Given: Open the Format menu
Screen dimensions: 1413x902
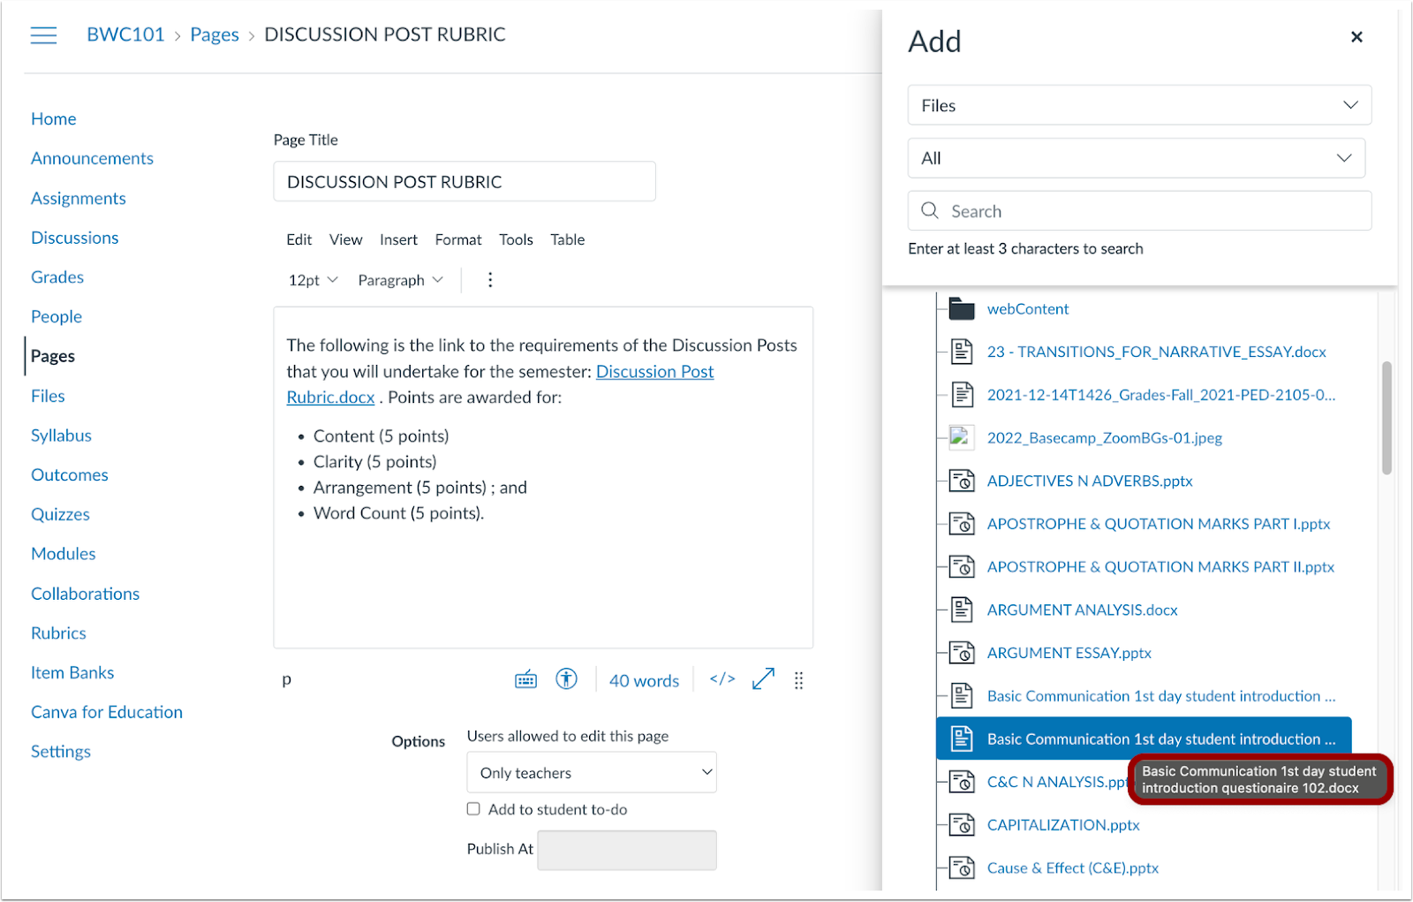Looking at the screenshot, I should pyautogui.click(x=458, y=239).
